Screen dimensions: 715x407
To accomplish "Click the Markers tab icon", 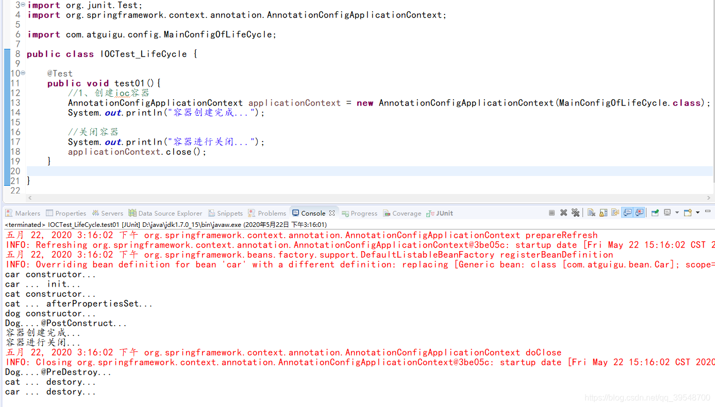I will click(x=9, y=213).
